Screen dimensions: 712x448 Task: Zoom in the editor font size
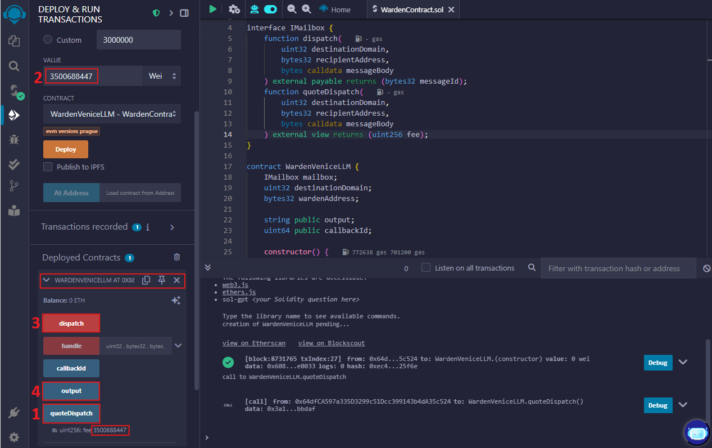click(x=306, y=9)
